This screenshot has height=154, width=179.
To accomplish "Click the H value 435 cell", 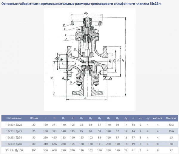I will click(54, 138).
